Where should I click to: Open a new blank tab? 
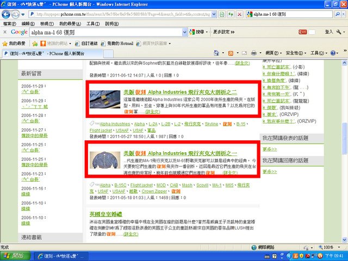coord(109,54)
